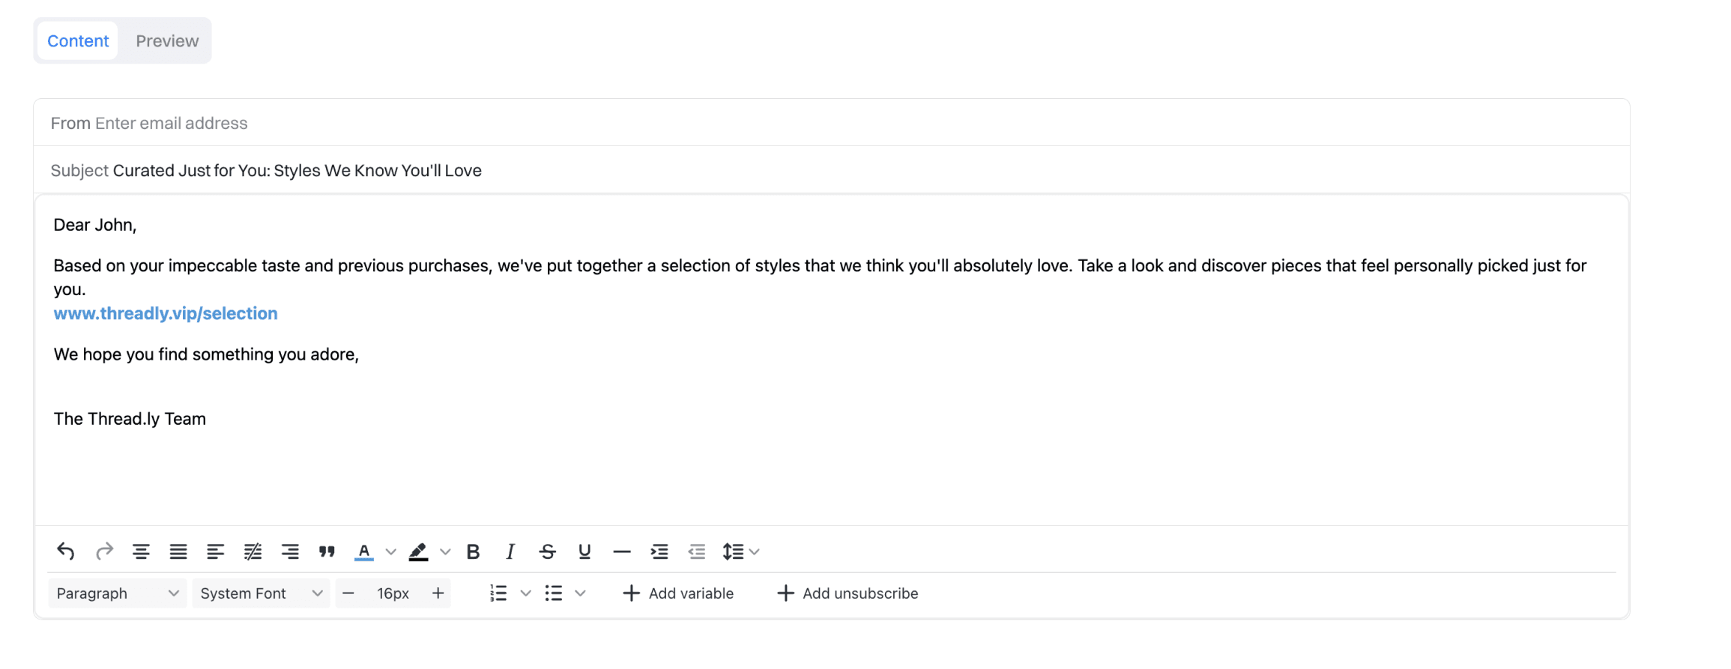Click the Redo arrow in the toolbar
The image size is (1731, 669).
[x=105, y=551]
